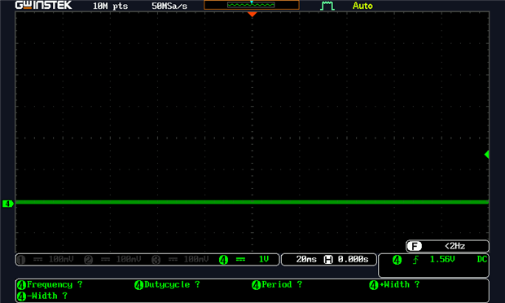Click the green channel 4 trace
This screenshot has width=505, height=303.
click(x=253, y=202)
